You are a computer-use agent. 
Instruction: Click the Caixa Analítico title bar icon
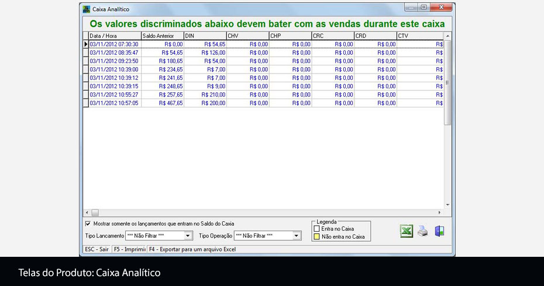click(87, 9)
